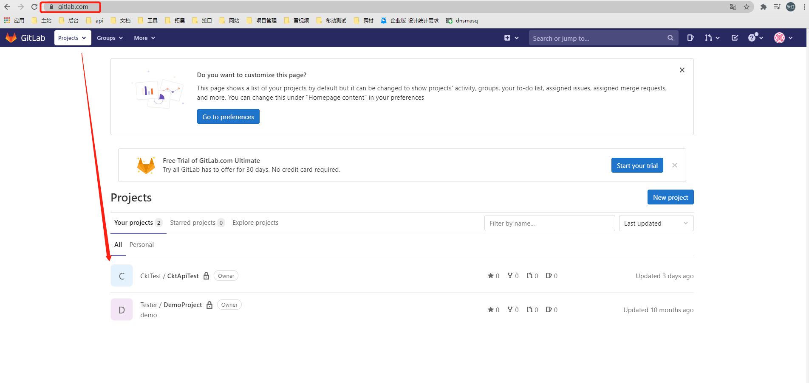Viewport: 809px width, 383px height.
Task: Open the 项目管理 bookmark folder
Action: point(262,20)
